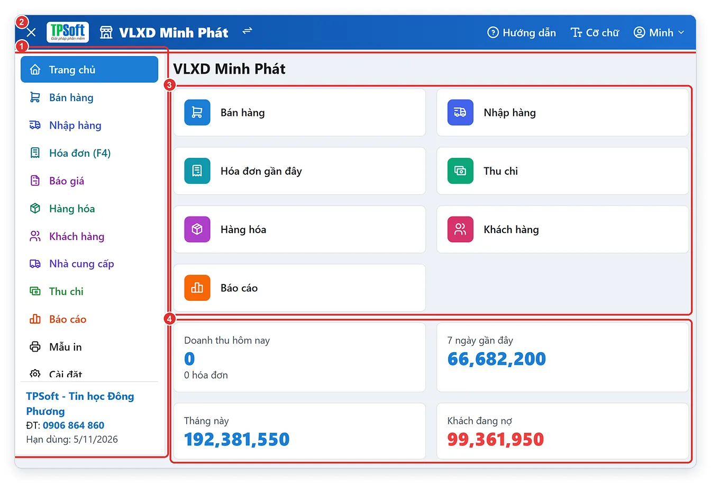711x483 pixels.
Task: Click the Nhập hàng tile truck icon
Action: tap(460, 112)
